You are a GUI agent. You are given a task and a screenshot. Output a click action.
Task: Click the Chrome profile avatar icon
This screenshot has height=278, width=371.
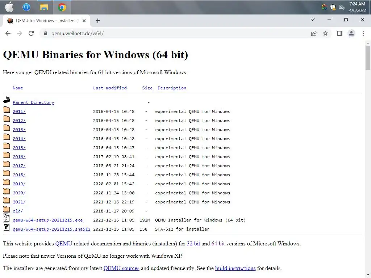[x=351, y=33]
